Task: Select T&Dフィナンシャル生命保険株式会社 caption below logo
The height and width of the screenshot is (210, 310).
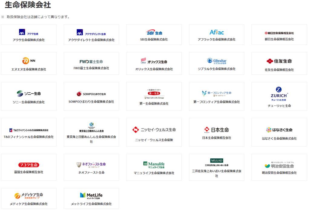Action: 29,137
